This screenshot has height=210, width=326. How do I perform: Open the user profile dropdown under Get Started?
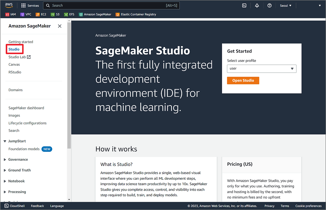point(262,69)
